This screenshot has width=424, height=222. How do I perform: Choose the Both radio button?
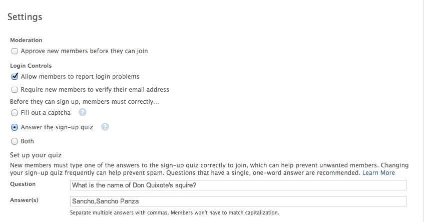pos(15,141)
